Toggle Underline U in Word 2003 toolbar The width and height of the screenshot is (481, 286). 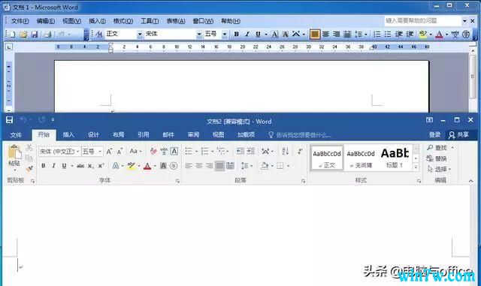coord(258,35)
